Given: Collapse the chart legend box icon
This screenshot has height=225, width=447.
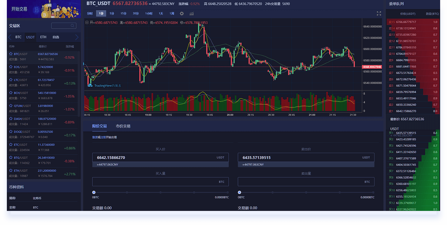Looking at the screenshot, I should tap(87, 22).
